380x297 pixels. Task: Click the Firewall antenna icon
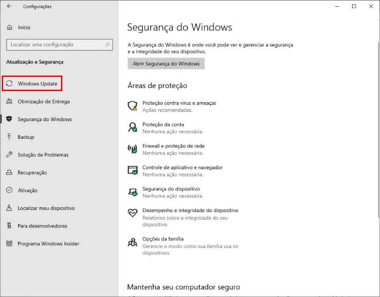[x=133, y=149]
